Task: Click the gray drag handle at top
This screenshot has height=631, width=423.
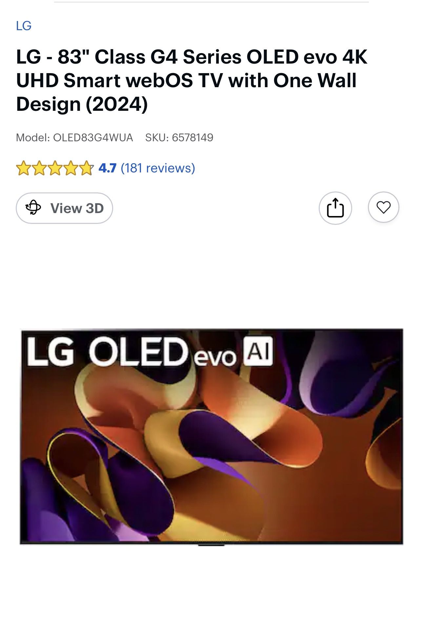Action: (x=211, y=2)
